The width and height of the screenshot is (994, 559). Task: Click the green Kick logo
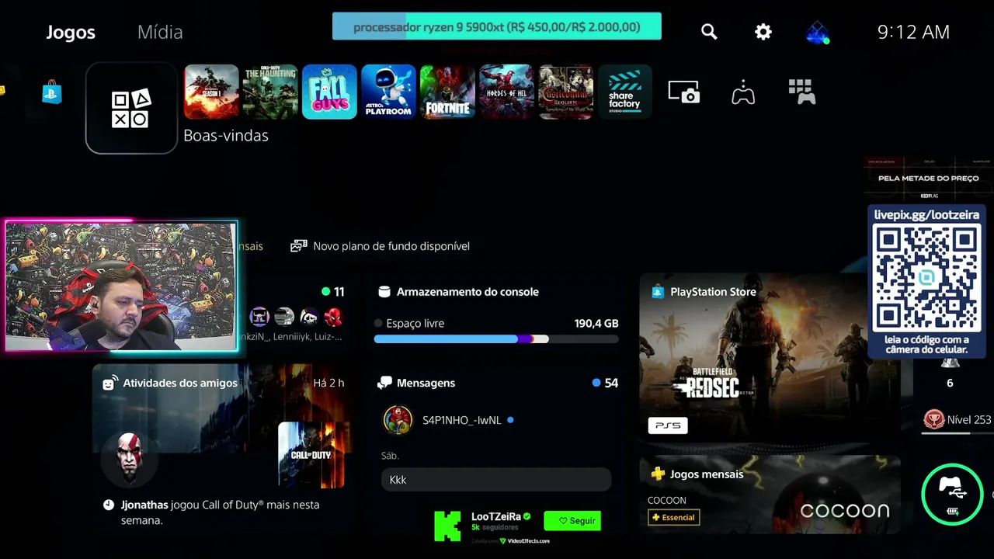[x=447, y=526]
